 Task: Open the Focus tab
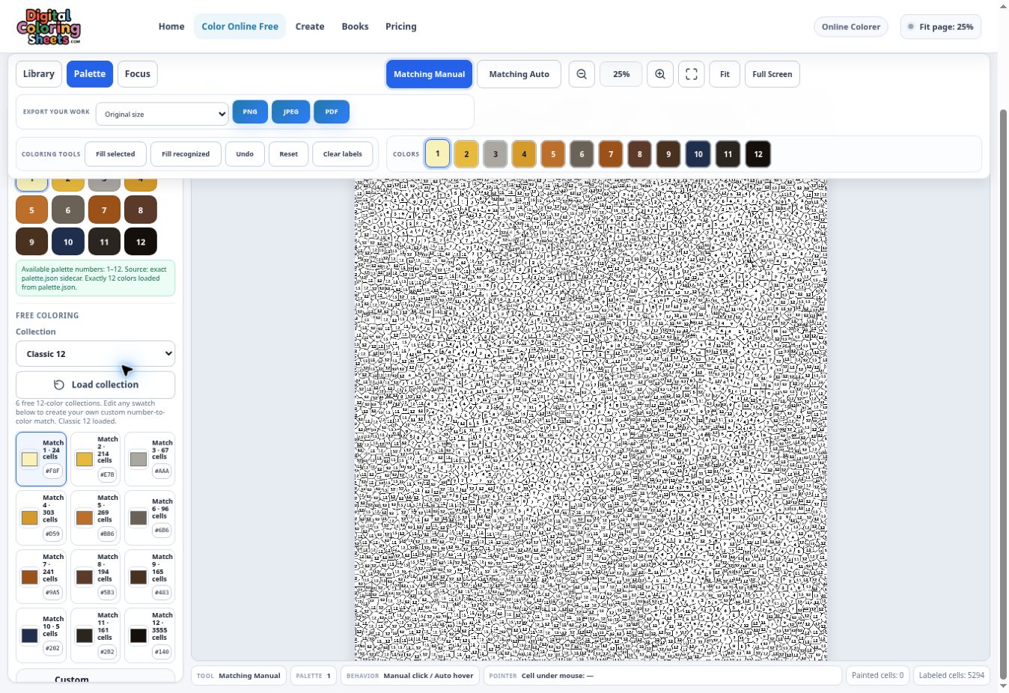tap(138, 74)
